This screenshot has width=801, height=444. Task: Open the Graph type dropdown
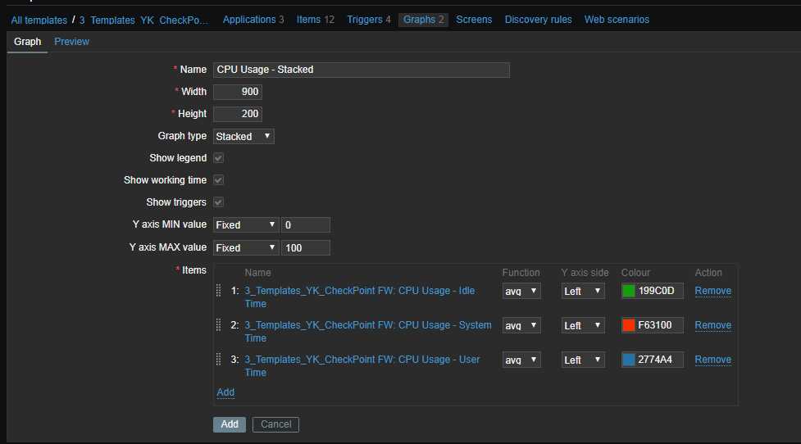(243, 136)
